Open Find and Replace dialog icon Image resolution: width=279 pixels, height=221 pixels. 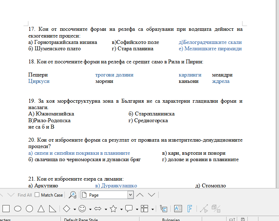(73, 195)
